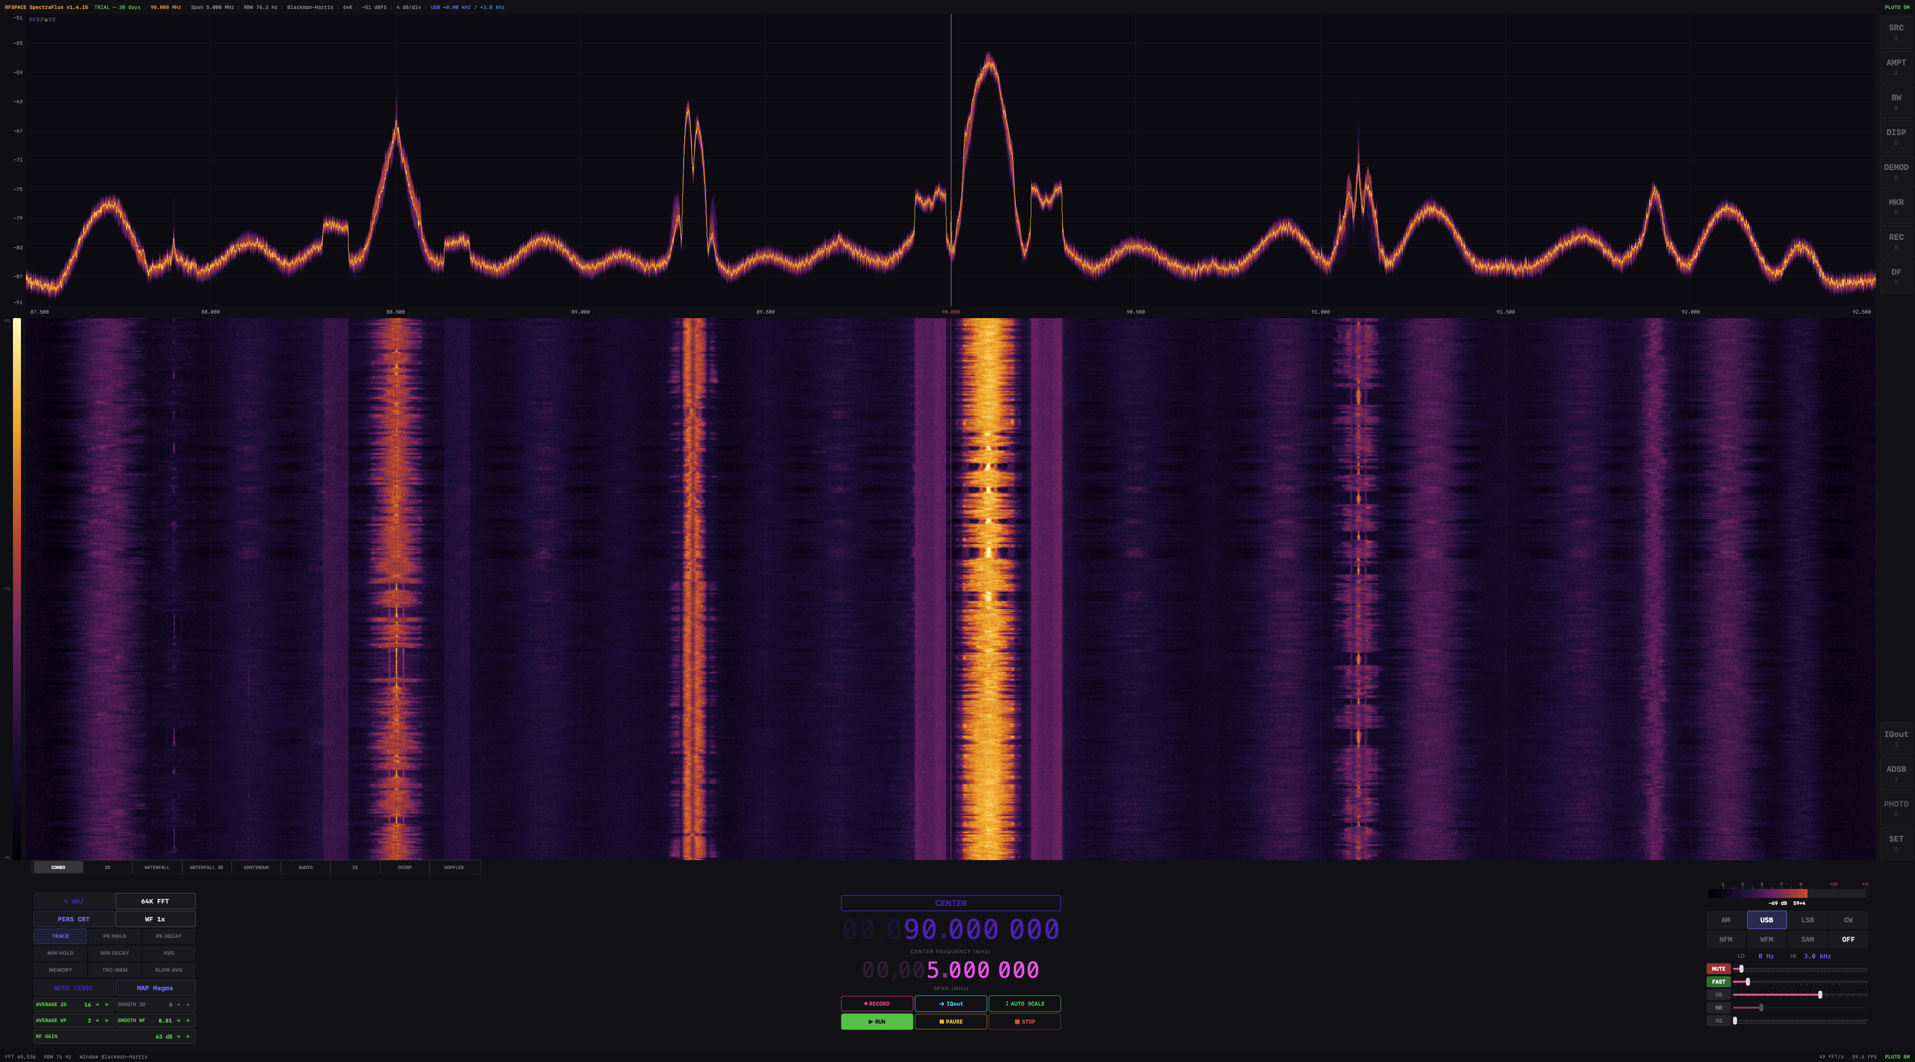The width and height of the screenshot is (1915, 1062).
Task: Select SAM demodulation mode
Action: click(1807, 939)
